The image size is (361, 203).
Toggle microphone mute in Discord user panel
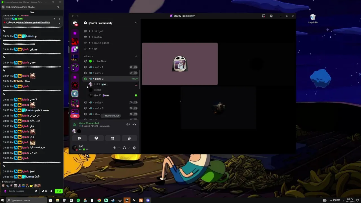(x=115, y=148)
